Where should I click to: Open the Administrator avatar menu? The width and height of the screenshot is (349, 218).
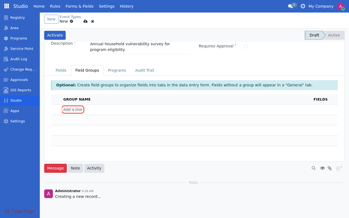340,6
